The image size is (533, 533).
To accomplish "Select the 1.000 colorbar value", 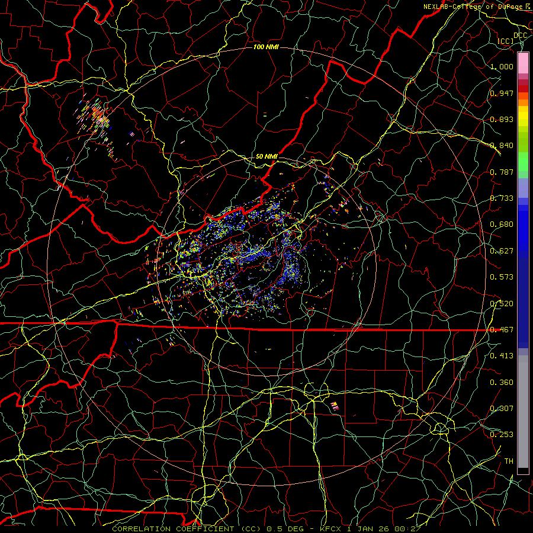I will pyautogui.click(x=502, y=66).
